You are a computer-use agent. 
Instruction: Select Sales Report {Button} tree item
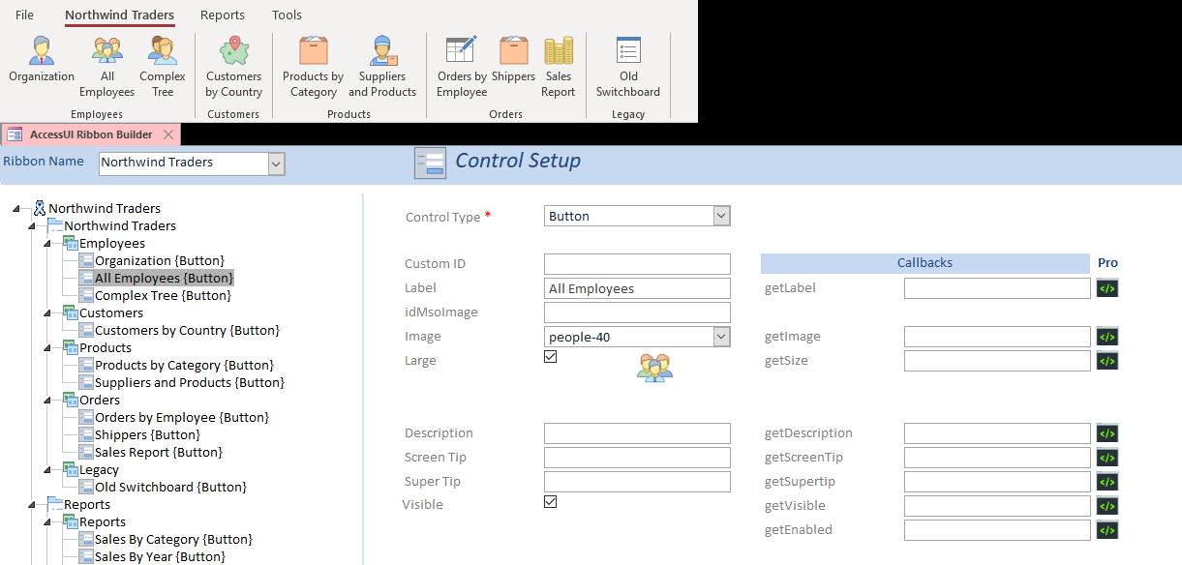tap(159, 452)
